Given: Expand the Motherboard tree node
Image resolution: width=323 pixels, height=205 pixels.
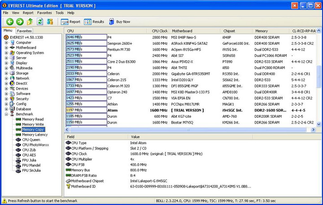Looking at the screenshot, I should pos(6,48).
